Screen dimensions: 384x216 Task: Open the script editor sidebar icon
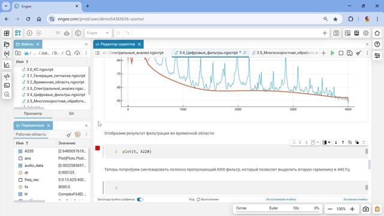(7, 76)
